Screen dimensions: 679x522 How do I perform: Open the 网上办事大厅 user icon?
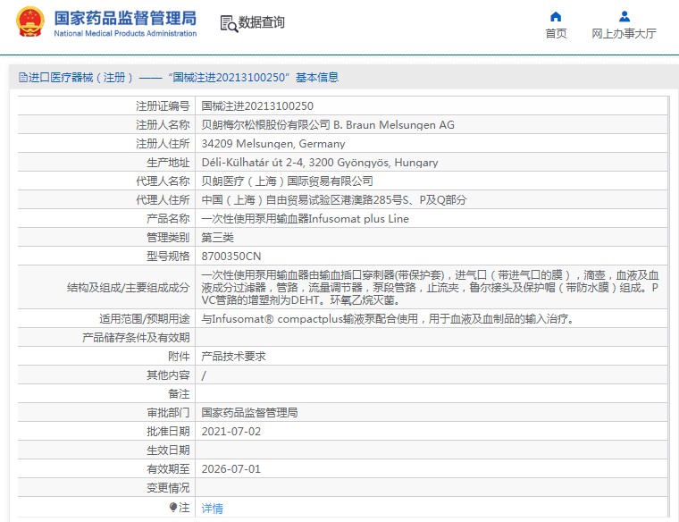624,17
